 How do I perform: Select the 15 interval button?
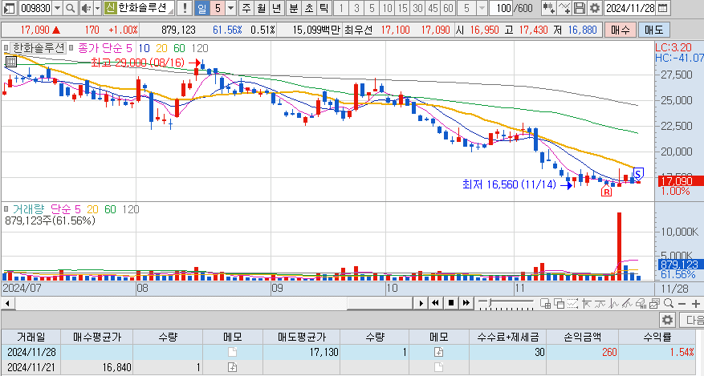(x=402, y=8)
